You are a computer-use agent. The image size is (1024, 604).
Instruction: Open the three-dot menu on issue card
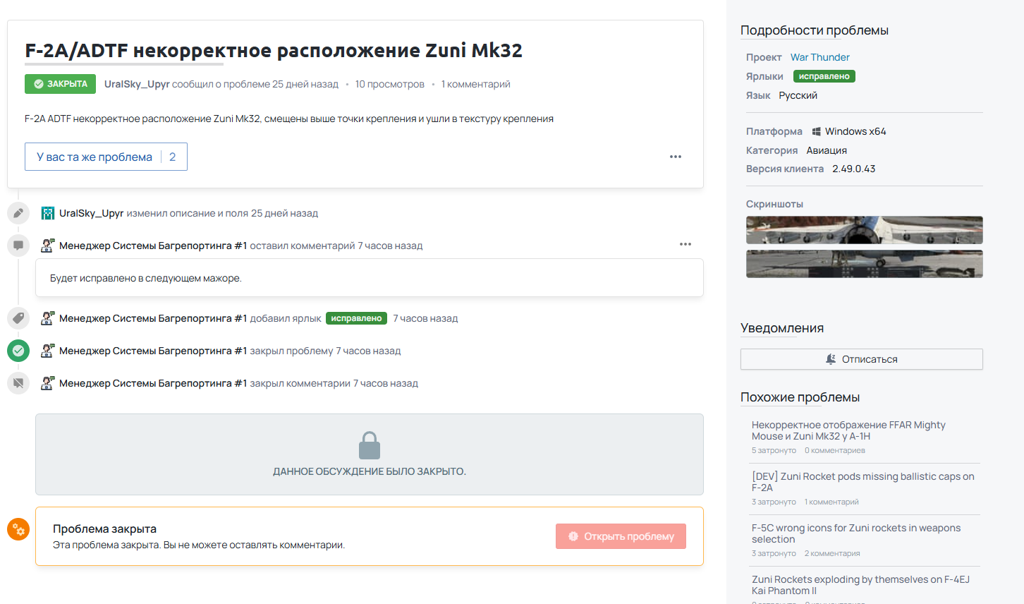pyautogui.click(x=675, y=157)
